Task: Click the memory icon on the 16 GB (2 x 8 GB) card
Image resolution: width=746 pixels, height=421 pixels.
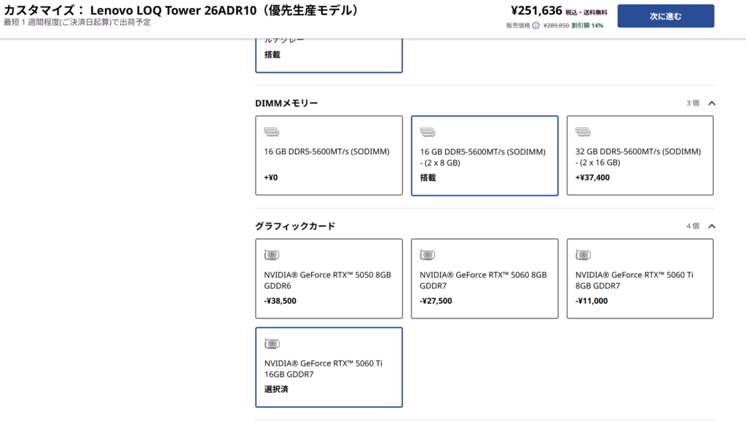Action: pyautogui.click(x=428, y=133)
